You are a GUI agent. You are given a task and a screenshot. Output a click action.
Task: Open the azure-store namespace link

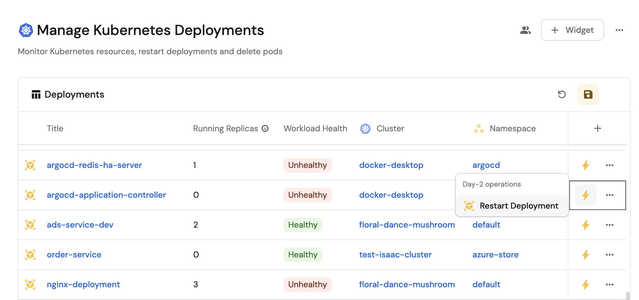[495, 255]
